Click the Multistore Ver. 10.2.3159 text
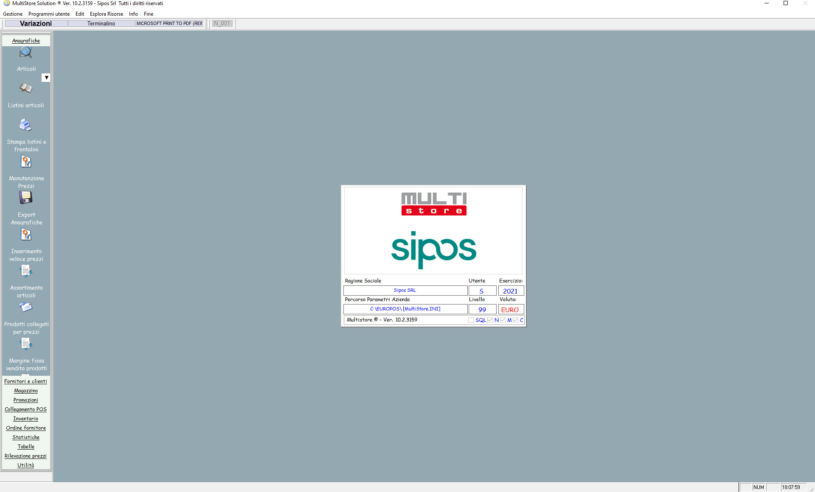 382,320
